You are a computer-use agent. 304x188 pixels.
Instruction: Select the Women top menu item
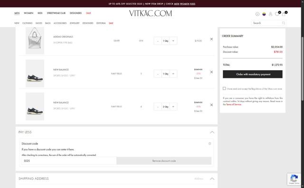[x=28, y=13]
